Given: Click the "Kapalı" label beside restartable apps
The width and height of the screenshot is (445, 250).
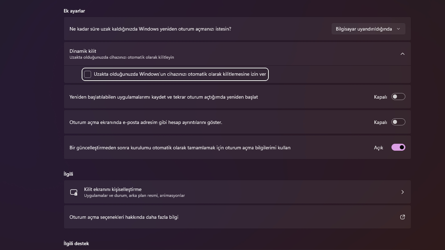Looking at the screenshot, I should coord(380,97).
